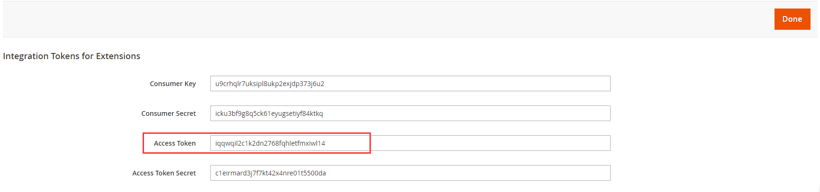The height and width of the screenshot is (192, 820).
Task: Click the "Access Token" field label
Action: coord(174,143)
